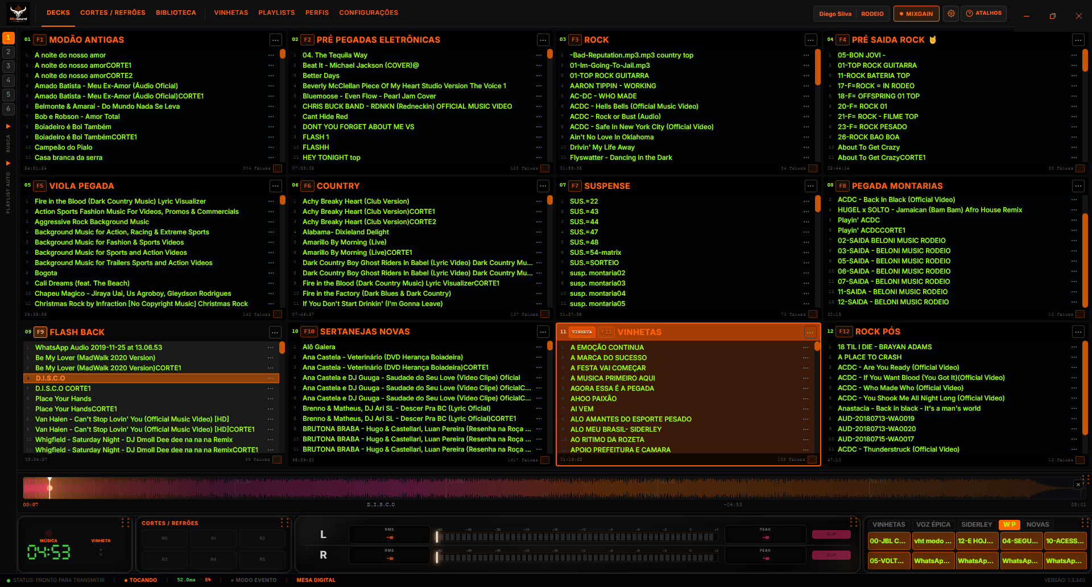Open options for track D.I.S.C.O
This screenshot has width=1092, height=587.
[x=271, y=378]
